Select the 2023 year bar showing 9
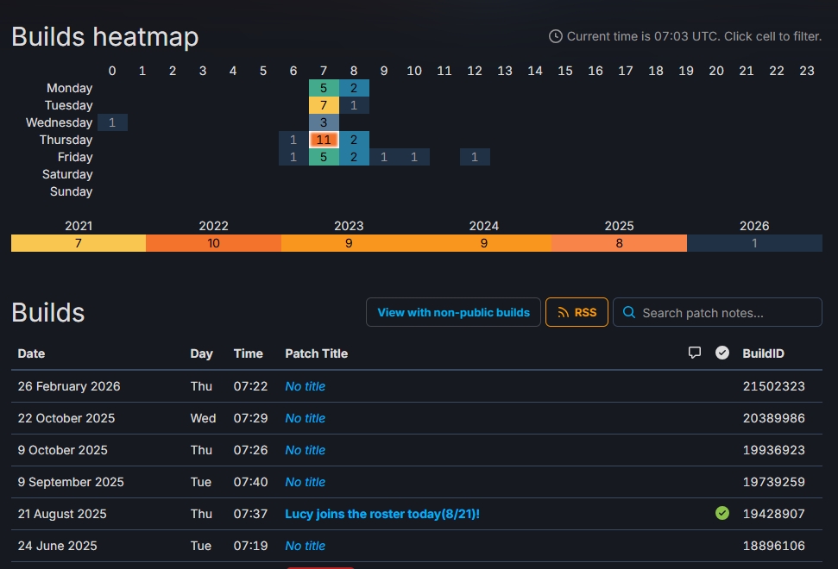Screen dimensions: 838x569 click(349, 243)
